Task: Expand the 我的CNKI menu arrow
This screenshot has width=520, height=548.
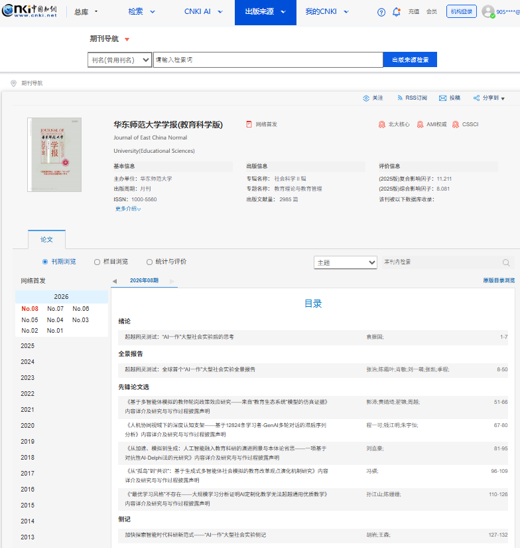Action: [346, 12]
